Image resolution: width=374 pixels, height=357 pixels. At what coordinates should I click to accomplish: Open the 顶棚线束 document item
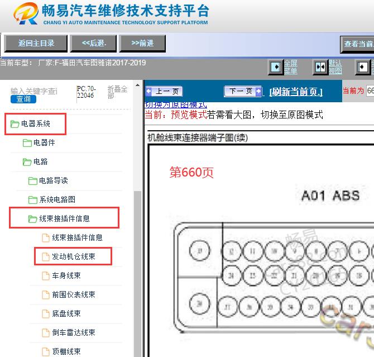pos(66,351)
